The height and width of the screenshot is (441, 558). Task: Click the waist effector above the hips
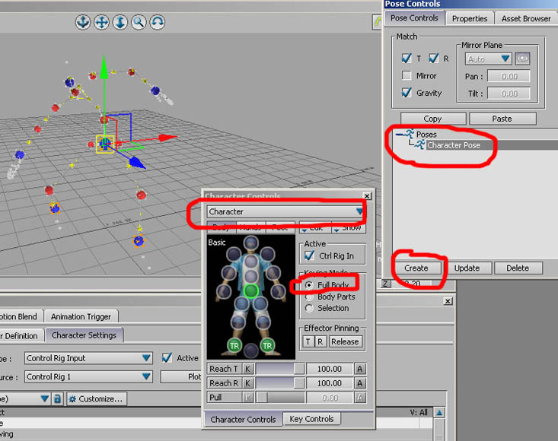(x=251, y=276)
